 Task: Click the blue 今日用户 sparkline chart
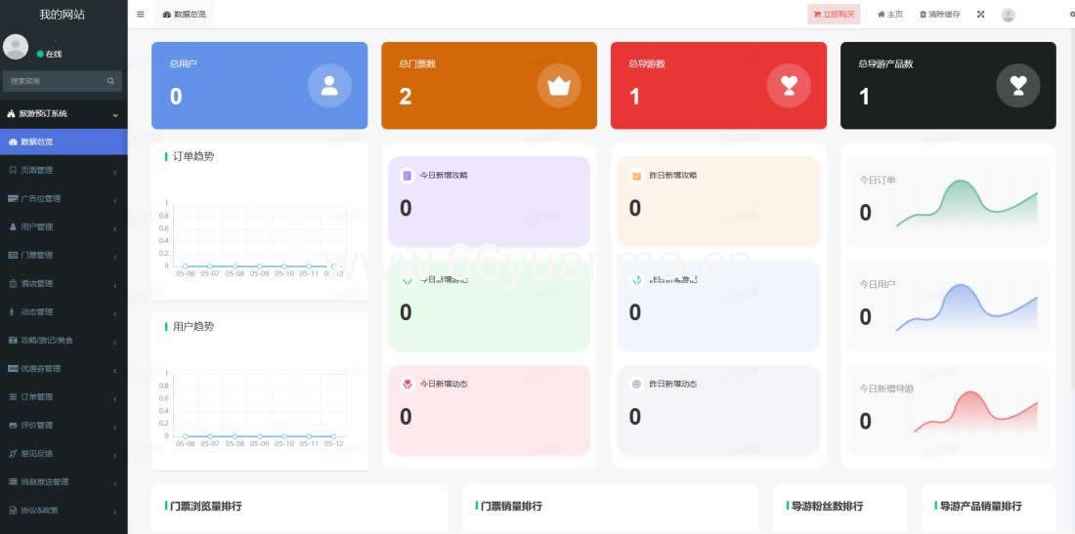[x=967, y=308]
